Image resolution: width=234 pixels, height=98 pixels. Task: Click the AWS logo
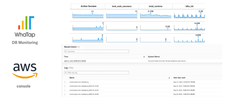pyautogui.click(x=25, y=71)
